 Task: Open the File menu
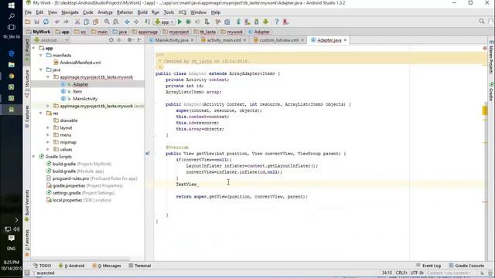tap(28, 12)
